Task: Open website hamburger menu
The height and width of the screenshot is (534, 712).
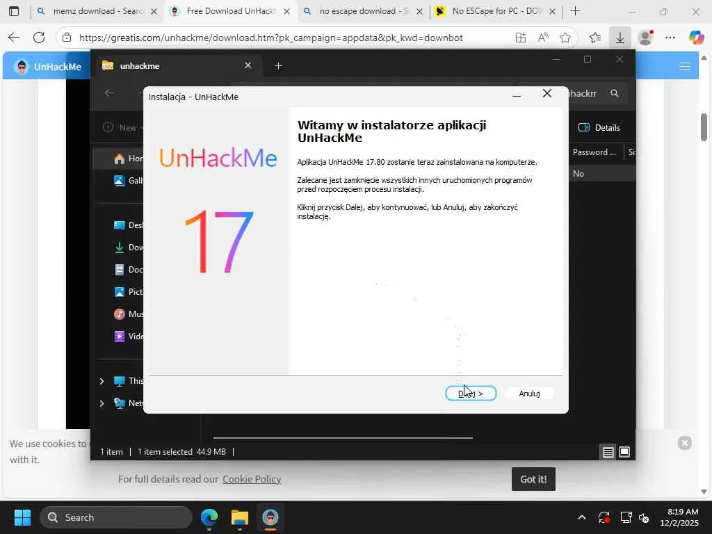Action: [685, 67]
